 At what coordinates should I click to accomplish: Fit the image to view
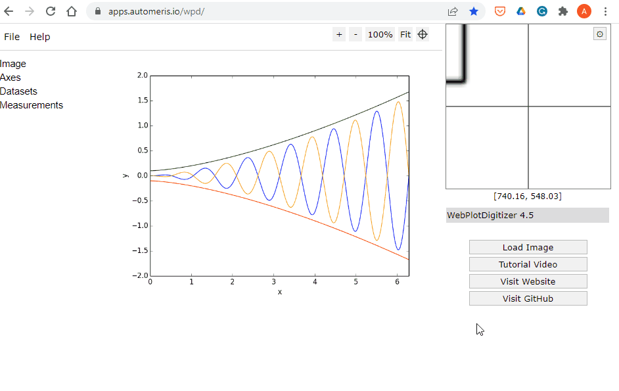(405, 35)
